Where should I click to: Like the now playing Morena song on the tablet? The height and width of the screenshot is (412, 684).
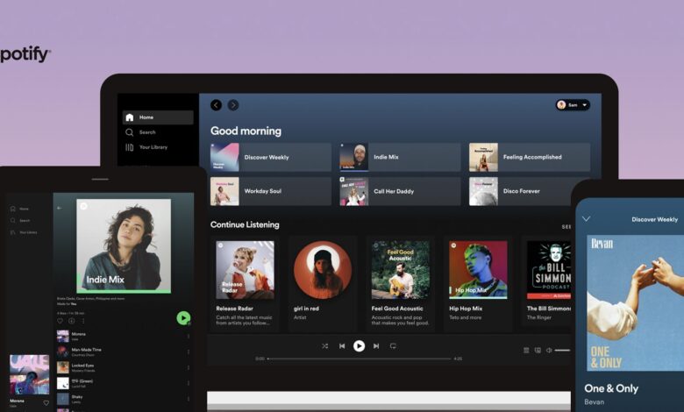(46, 403)
